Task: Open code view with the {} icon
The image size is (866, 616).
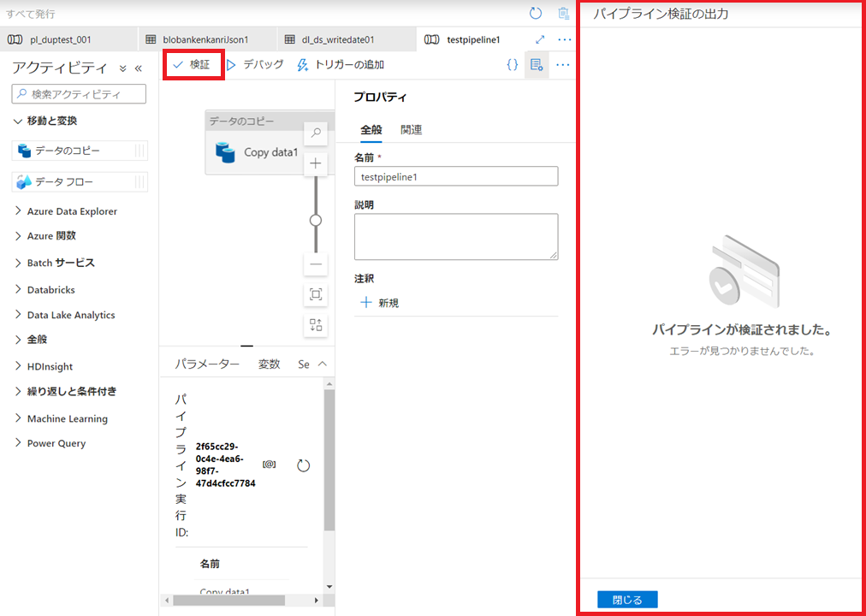Action: tap(512, 63)
